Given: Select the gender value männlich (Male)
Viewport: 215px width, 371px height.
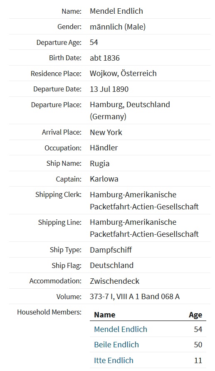Looking at the screenshot, I should point(118,27).
